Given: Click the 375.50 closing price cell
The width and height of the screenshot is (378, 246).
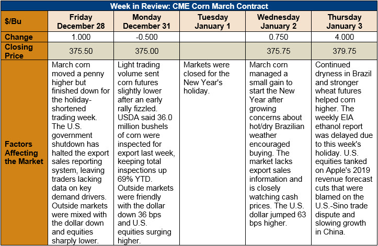Looking at the screenshot, I should 81,51.
